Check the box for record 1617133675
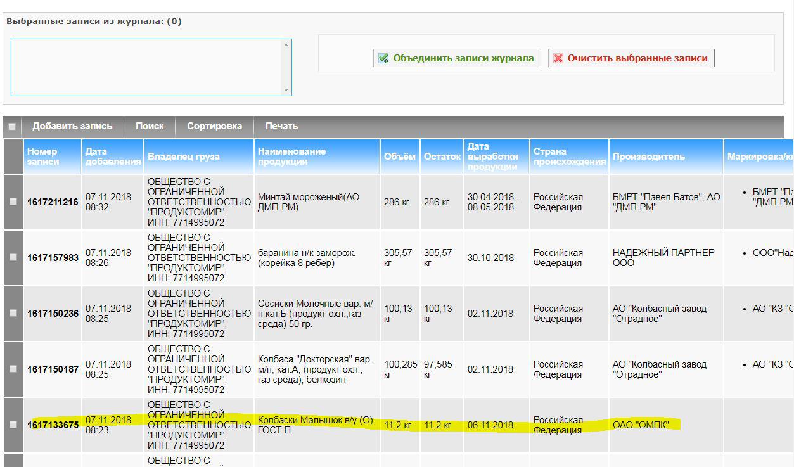The image size is (794, 467). click(x=13, y=425)
